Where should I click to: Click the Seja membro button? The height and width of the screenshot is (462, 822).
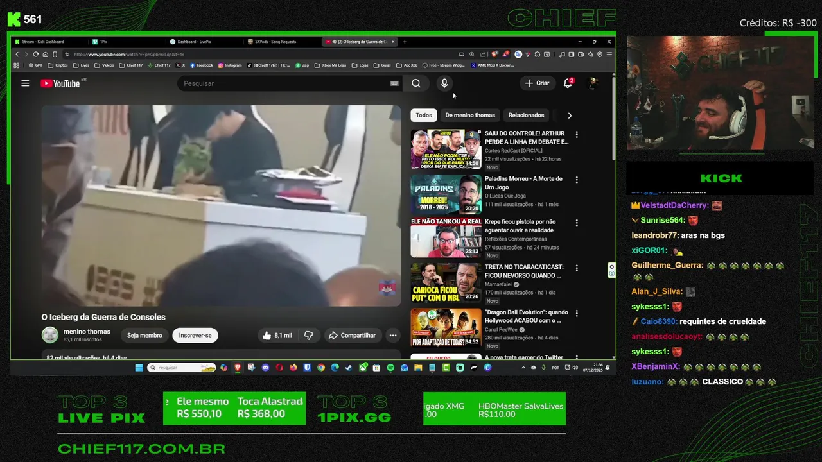pyautogui.click(x=144, y=335)
